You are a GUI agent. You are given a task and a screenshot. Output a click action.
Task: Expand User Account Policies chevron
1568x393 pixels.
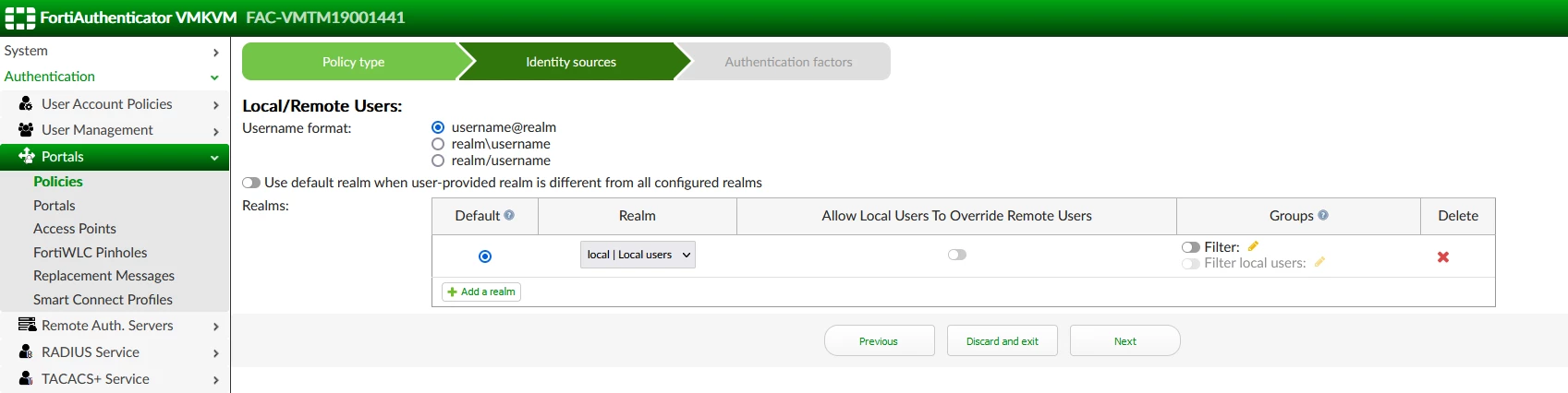coord(215,105)
